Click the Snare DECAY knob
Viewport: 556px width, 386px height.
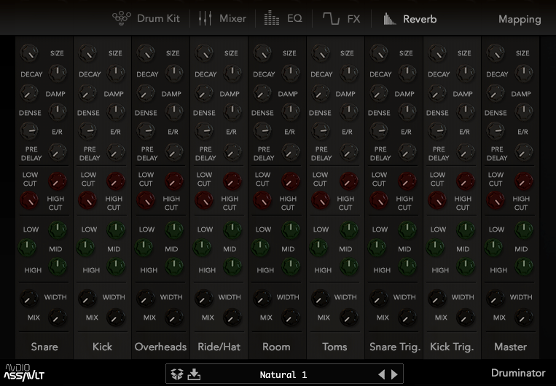pos(57,73)
